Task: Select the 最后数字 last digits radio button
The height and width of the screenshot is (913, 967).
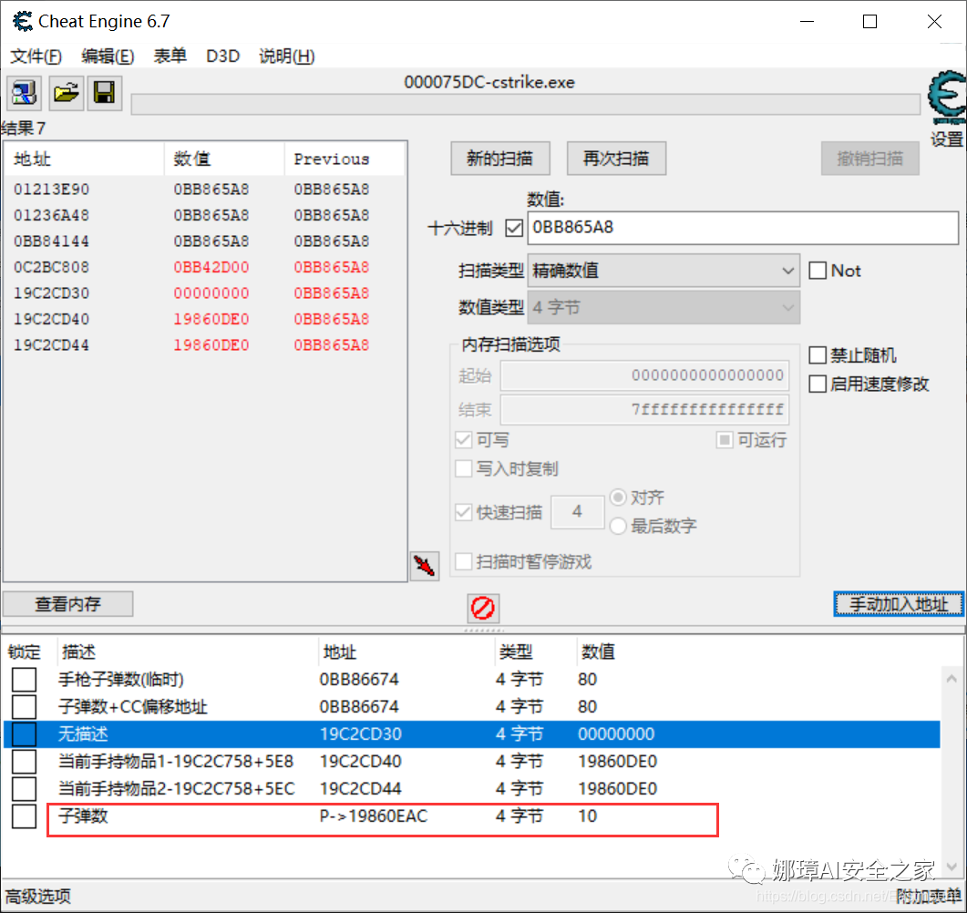Action: click(x=618, y=526)
